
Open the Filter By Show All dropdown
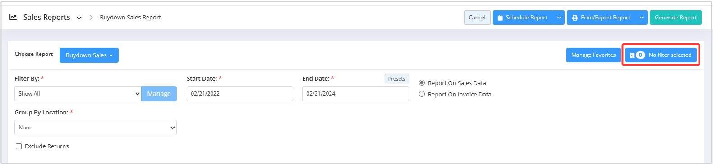[x=78, y=94]
